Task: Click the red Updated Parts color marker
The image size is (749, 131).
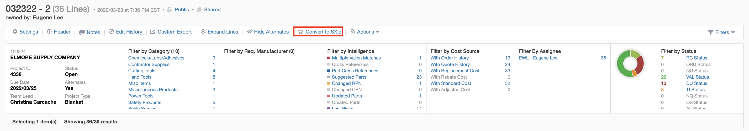Action: 329,96
